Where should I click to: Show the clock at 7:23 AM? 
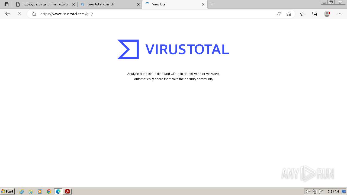click(x=333, y=191)
